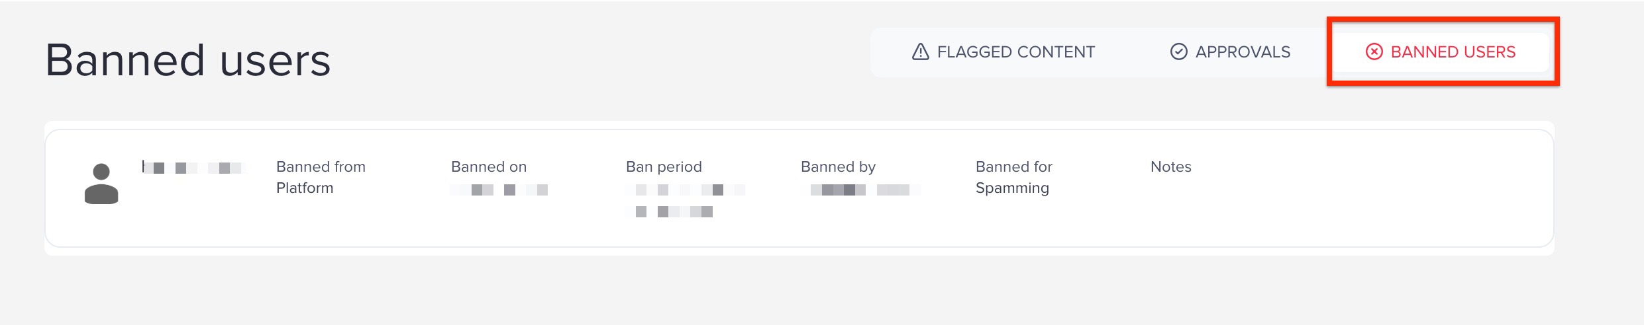Select the "Spamming" ban reason text

tap(1012, 188)
